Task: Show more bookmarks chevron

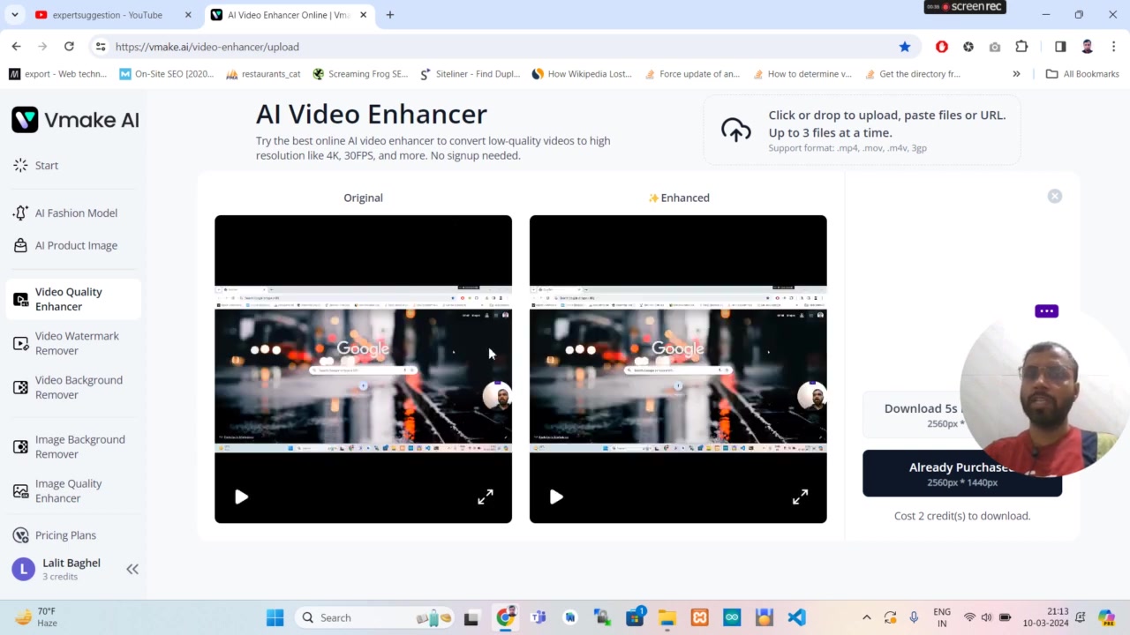Action: pyautogui.click(x=1016, y=74)
